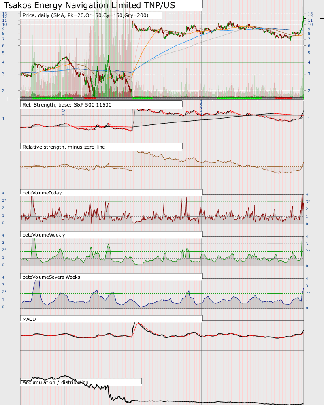The height and width of the screenshot is (405, 324).
Task: Click the peteVolumeToday panel label
Action: click(42, 193)
